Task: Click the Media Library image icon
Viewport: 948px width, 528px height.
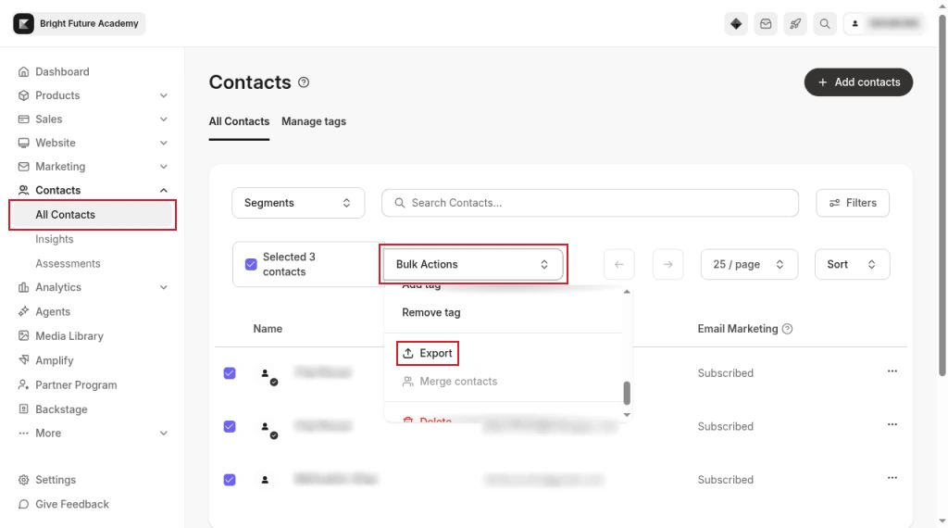Action: (x=23, y=335)
